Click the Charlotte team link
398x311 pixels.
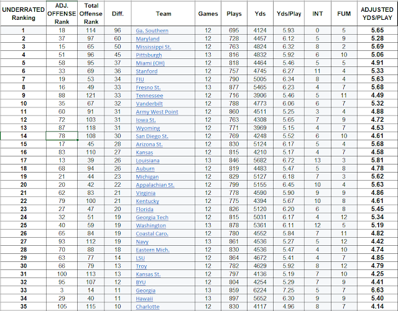pyautogui.click(x=147, y=307)
